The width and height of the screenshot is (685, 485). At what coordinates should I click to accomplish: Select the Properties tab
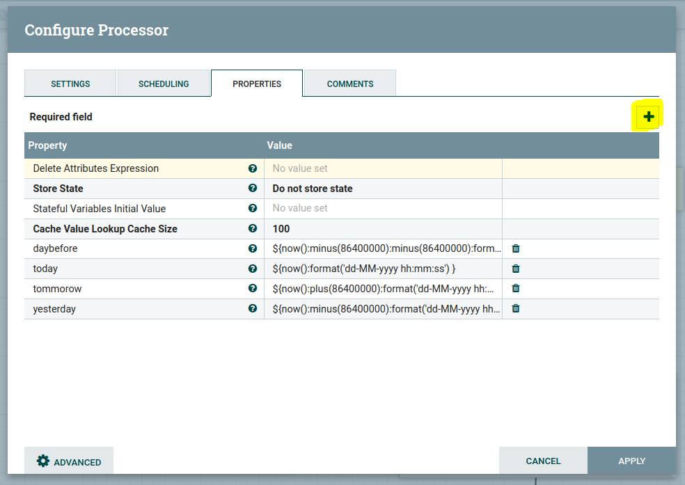[x=256, y=83]
